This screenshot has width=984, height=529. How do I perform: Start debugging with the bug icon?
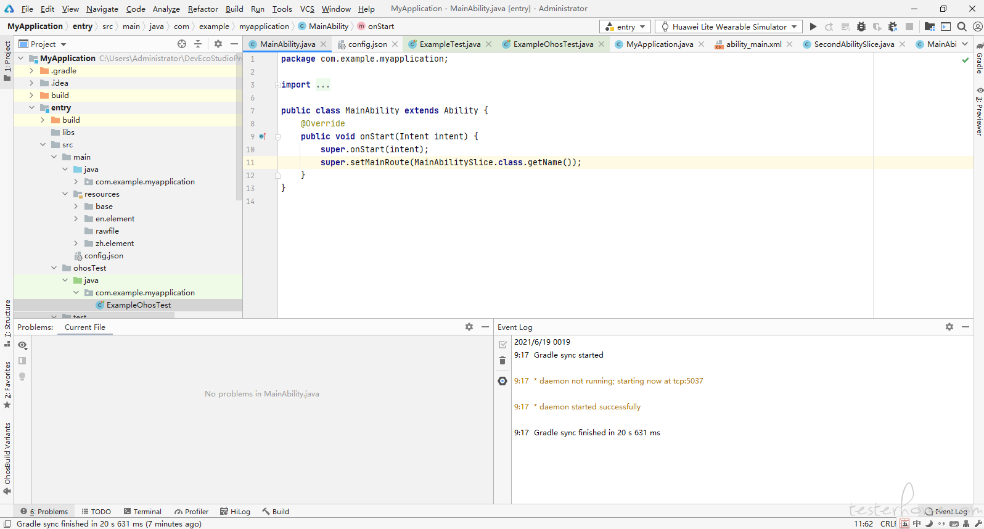tap(861, 27)
